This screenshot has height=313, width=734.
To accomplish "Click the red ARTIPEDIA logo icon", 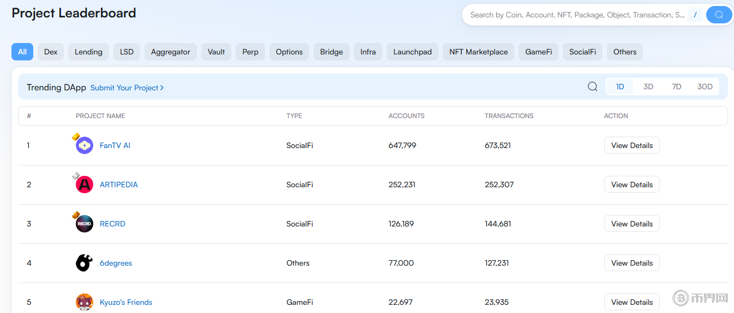I will pyautogui.click(x=85, y=185).
